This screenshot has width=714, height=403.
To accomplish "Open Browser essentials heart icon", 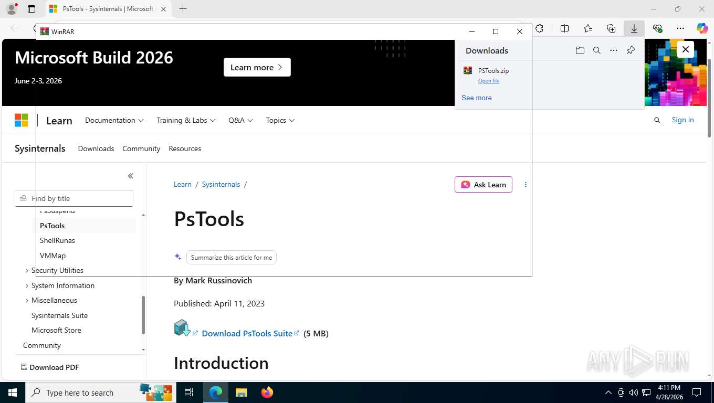I will coord(657,28).
